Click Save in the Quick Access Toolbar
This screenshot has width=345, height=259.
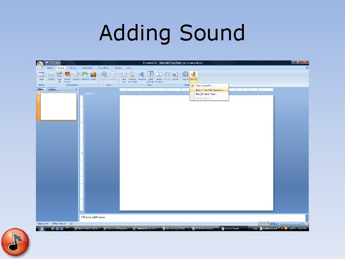coord(47,63)
